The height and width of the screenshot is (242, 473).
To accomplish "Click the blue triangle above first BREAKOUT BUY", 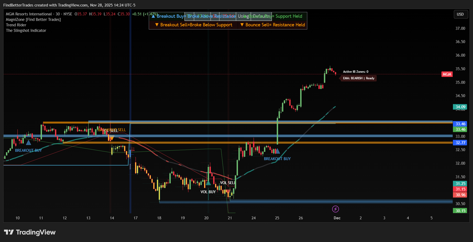I will click(x=28, y=143).
